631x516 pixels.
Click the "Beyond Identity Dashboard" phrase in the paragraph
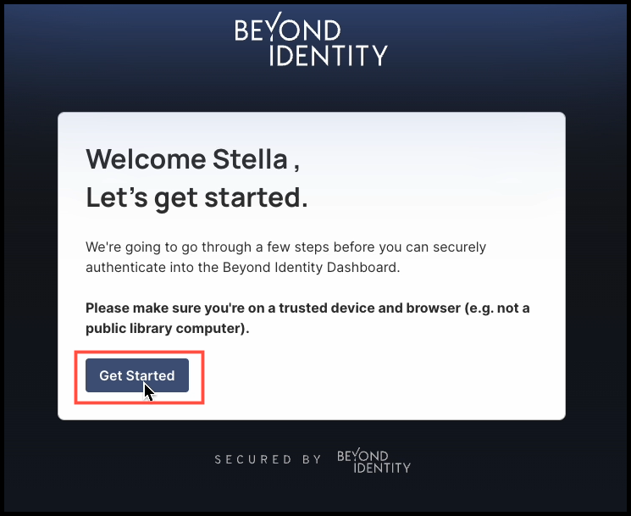(x=311, y=267)
